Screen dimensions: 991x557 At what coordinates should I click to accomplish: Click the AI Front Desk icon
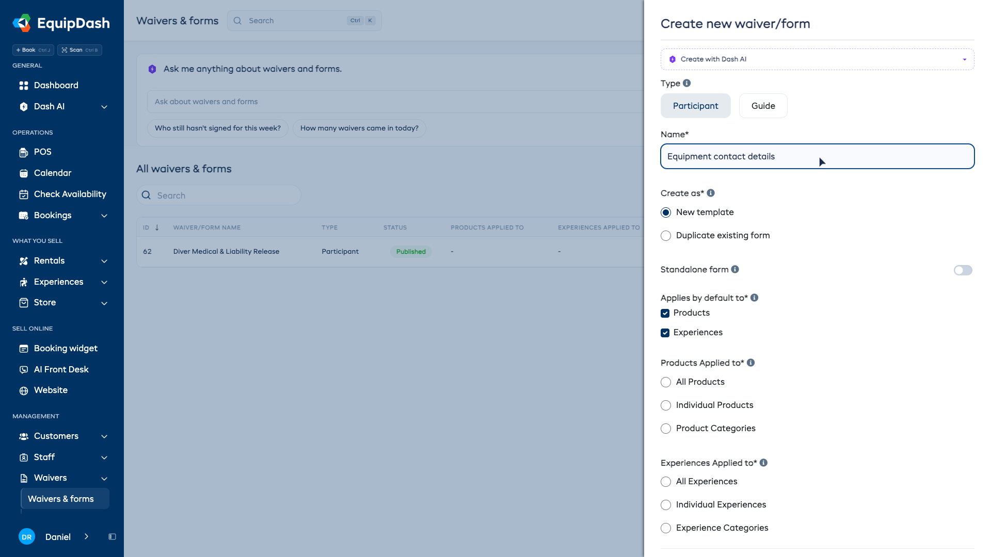pos(24,370)
